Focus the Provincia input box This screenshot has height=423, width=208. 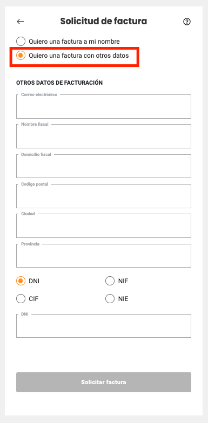(x=104, y=256)
